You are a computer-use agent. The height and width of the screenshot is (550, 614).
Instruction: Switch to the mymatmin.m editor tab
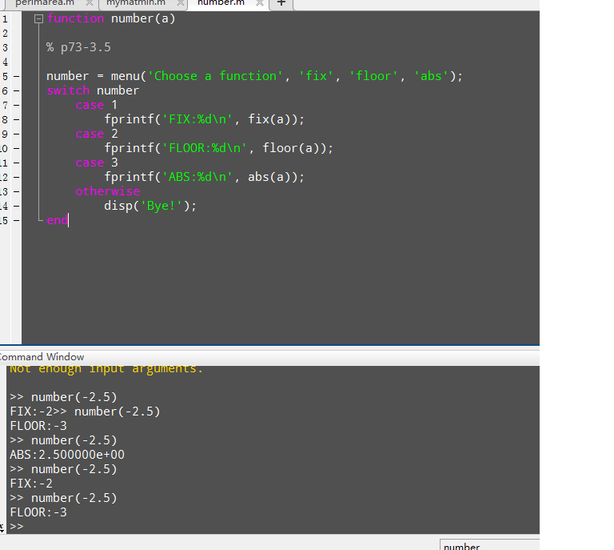(x=135, y=3)
